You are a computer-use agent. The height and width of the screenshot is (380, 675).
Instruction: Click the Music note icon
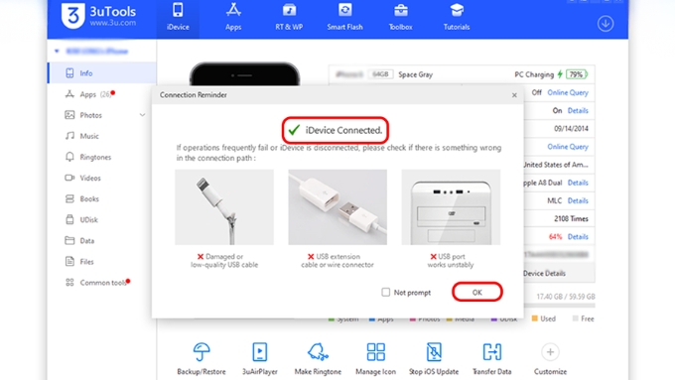[x=69, y=136]
